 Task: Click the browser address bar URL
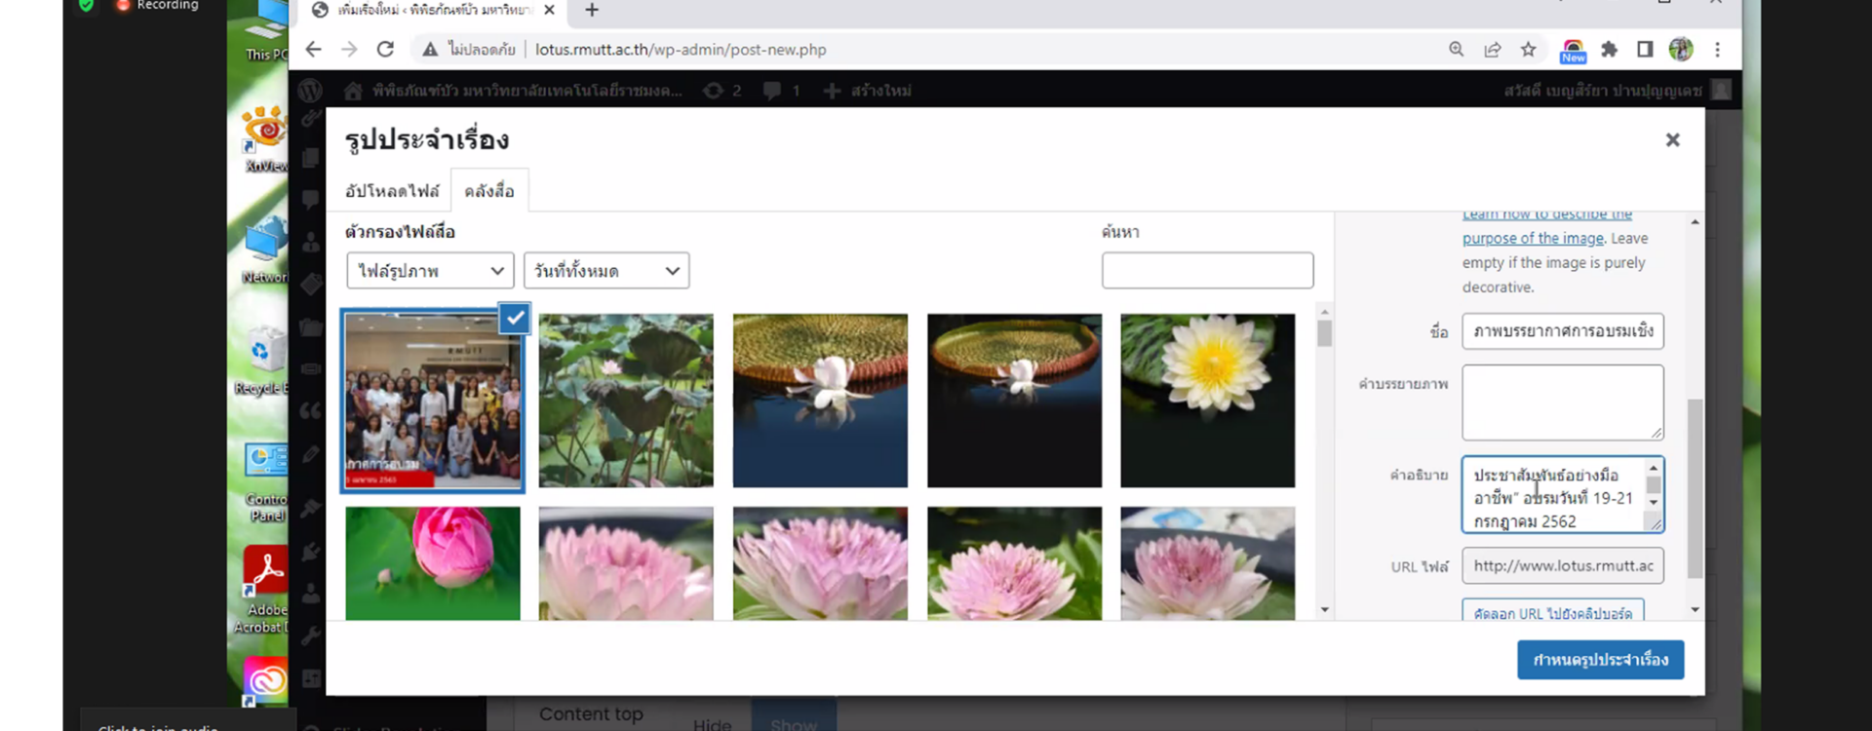pyautogui.click(x=681, y=50)
